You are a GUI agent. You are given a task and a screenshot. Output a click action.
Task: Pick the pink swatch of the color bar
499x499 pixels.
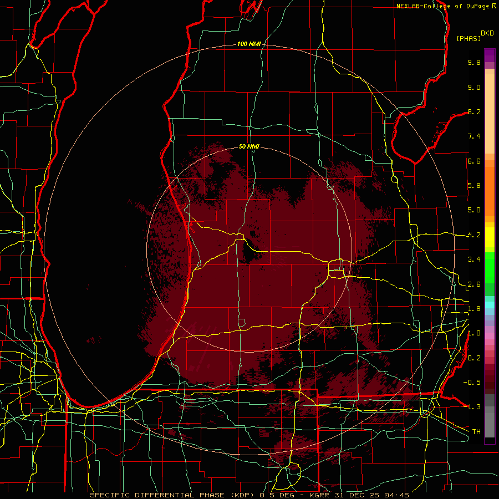click(x=490, y=336)
